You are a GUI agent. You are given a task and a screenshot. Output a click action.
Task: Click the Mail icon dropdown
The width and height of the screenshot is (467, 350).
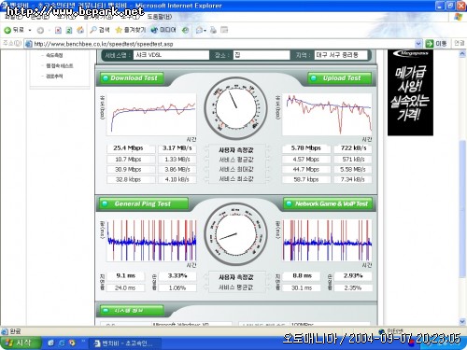coord(201,30)
